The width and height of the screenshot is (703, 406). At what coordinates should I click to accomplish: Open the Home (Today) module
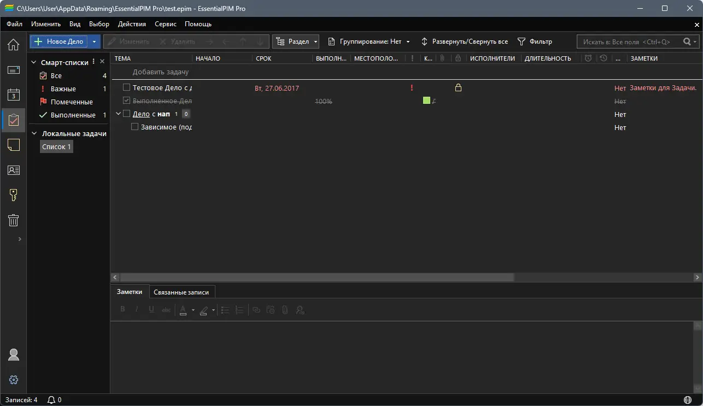tap(13, 45)
